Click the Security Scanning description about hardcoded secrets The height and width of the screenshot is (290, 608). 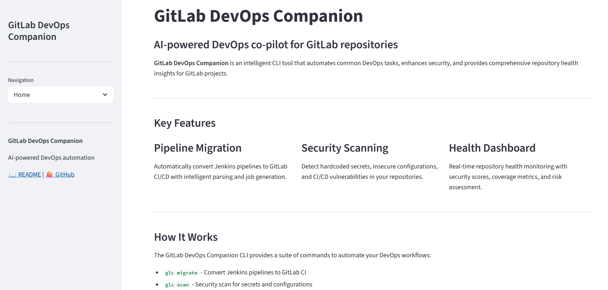(369, 171)
